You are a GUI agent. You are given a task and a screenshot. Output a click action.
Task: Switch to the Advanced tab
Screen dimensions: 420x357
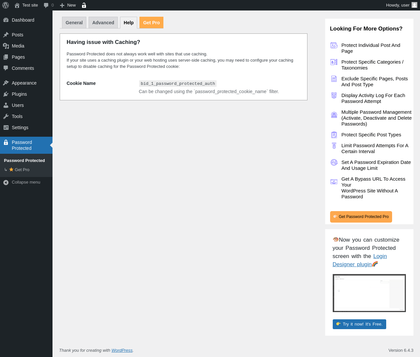click(x=103, y=23)
